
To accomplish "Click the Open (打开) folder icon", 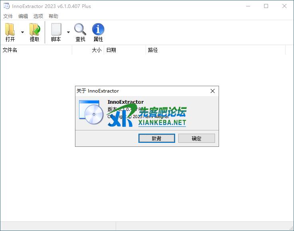I will pyautogui.click(x=10, y=30).
